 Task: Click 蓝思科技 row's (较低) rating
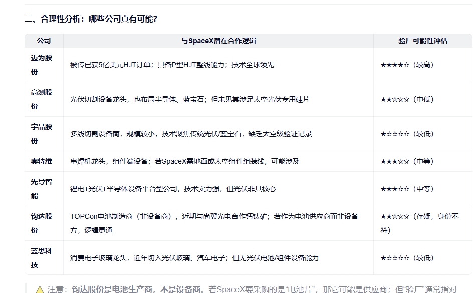[x=407, y=258]
